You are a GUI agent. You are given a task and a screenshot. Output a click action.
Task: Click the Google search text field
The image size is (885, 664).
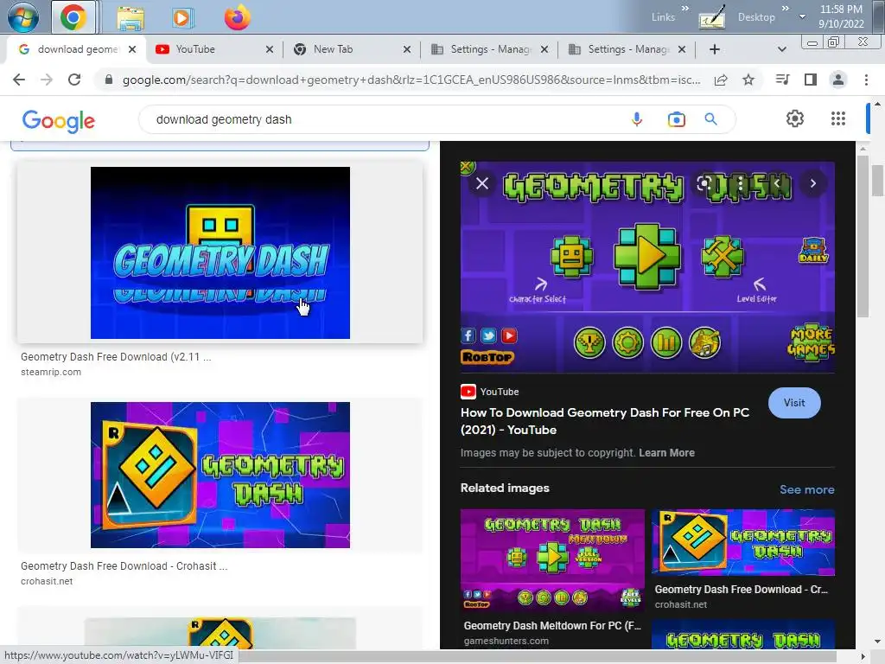(x=390, y=119)
